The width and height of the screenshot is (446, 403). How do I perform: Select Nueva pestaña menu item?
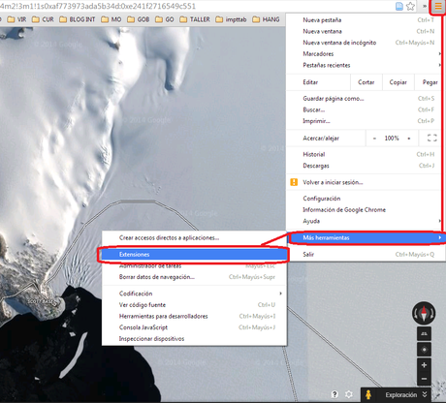pos(364,20)
